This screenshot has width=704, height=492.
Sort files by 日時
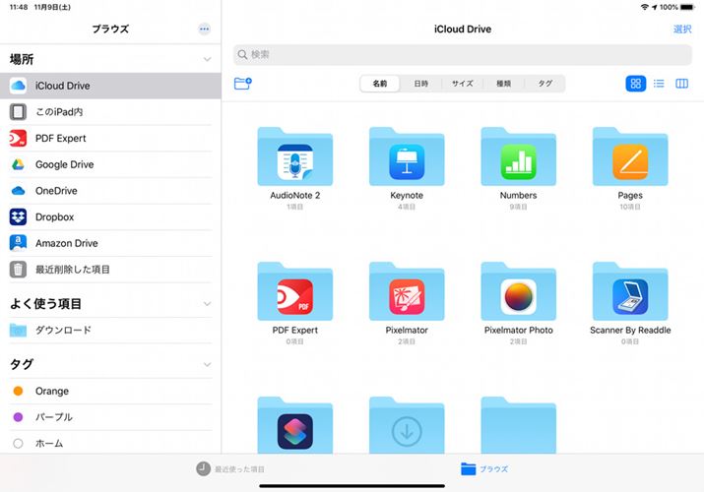[x=420, y=84]
